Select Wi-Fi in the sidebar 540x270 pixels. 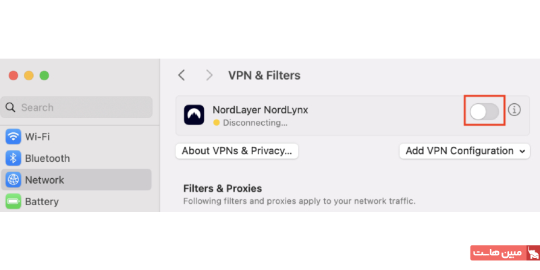[38, 137]
